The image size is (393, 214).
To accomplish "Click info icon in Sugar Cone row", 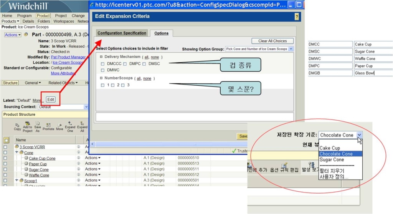I will (x=78, y=169).
